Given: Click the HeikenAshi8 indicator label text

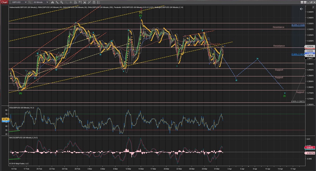Looking at the screenshot, I should click(23, 7).
